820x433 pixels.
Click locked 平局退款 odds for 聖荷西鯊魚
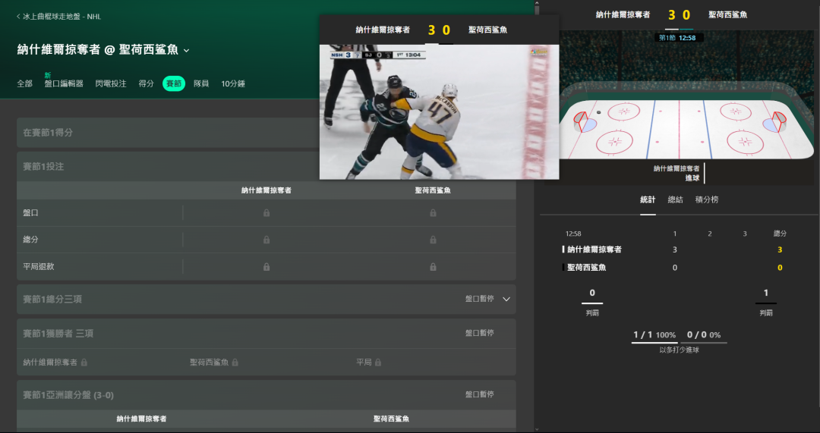tap(433, 267)
